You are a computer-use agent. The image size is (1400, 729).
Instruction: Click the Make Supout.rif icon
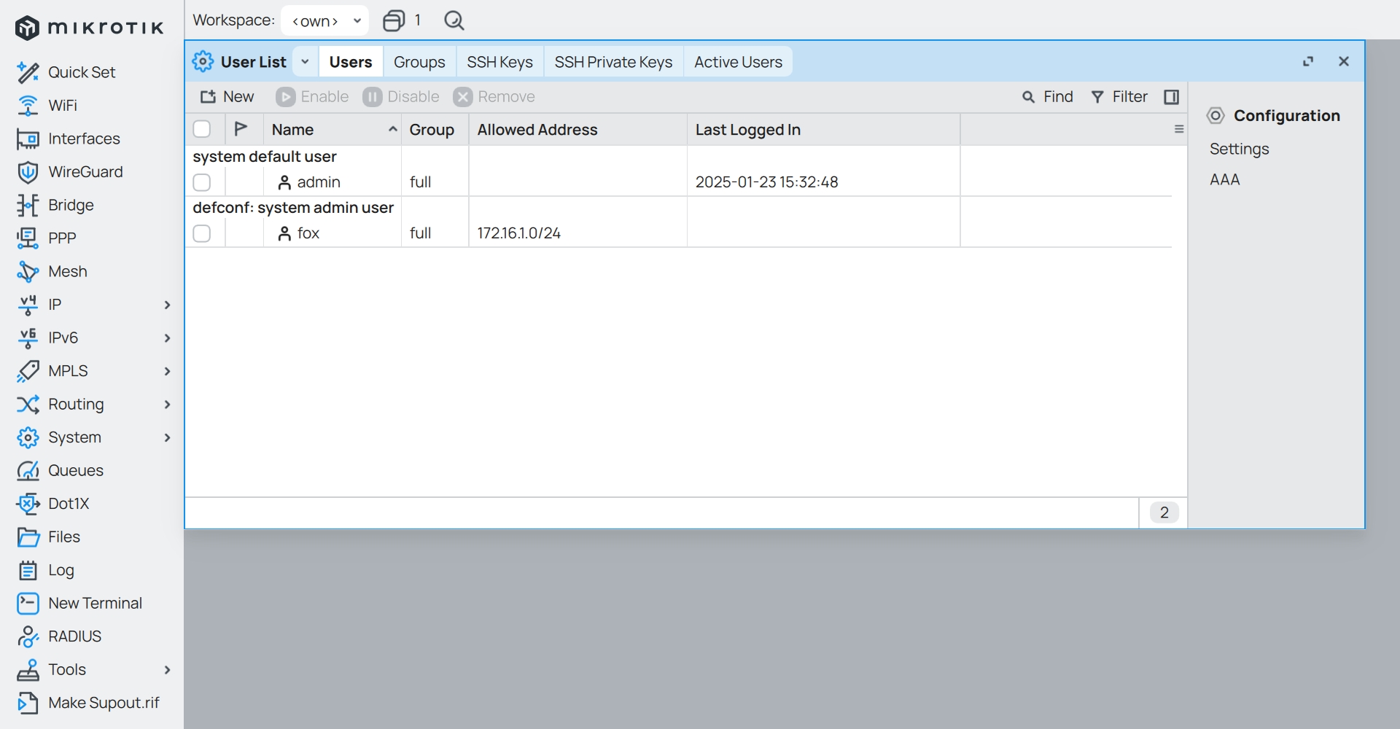28,703
